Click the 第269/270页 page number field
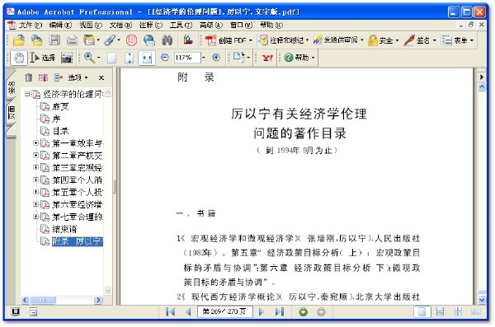The image size is (495, 327). (224, 312)
